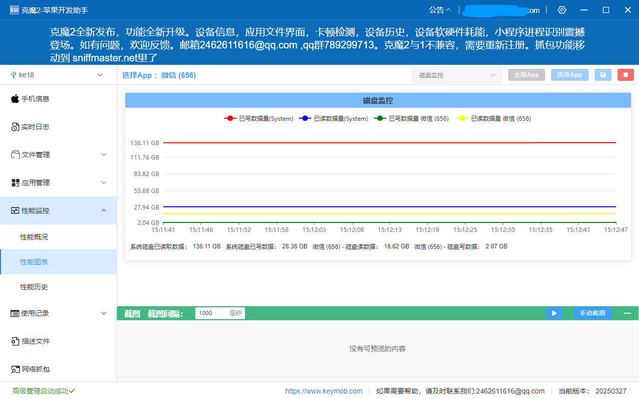Click the 83.82 GB y-axis label

click(147, 174)
